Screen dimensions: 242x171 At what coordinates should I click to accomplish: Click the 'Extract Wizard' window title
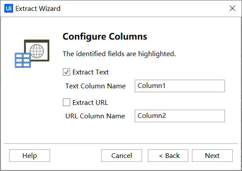(x=38, y=8)
